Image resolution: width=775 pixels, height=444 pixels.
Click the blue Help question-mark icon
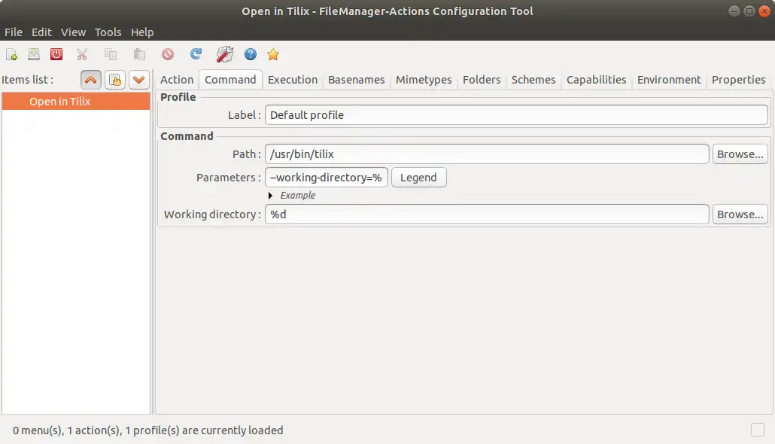coord(251,54)
